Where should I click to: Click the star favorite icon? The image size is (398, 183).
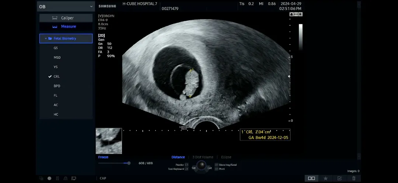325,179
